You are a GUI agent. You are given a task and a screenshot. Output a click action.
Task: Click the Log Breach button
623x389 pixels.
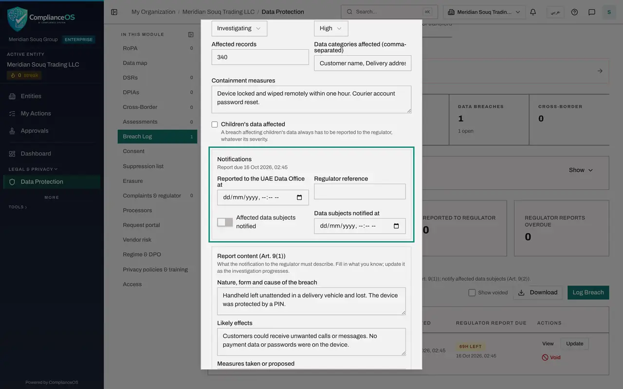tap(588, 293)
